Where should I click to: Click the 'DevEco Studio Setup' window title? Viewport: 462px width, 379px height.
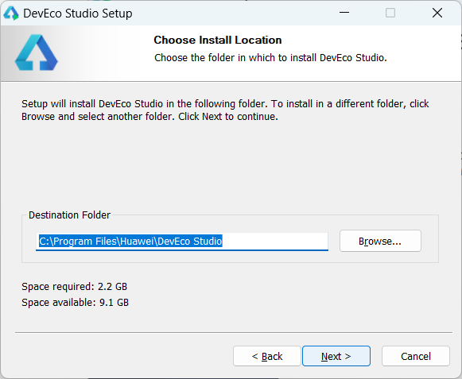coord(77,14)
